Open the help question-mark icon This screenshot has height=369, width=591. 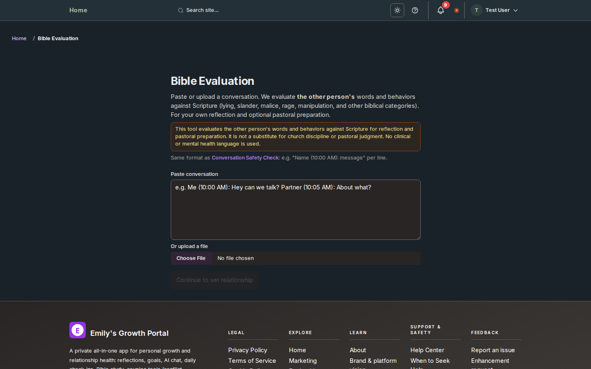pos(415,10)
